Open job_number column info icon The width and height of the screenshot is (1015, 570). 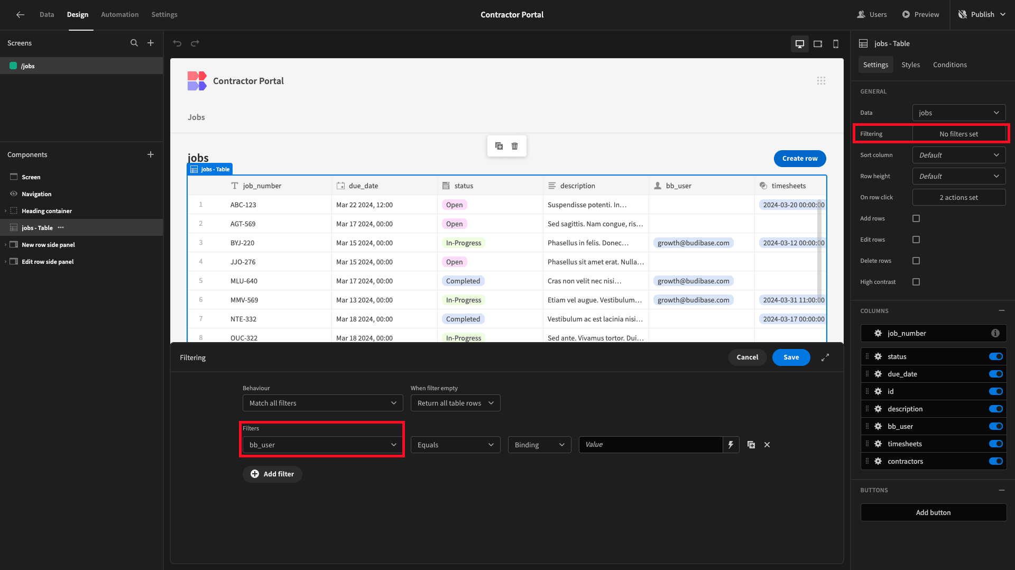[995, 333]
